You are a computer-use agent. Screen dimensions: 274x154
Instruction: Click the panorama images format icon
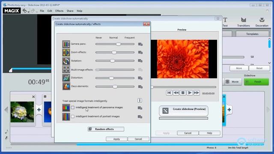tap(66, 108)
